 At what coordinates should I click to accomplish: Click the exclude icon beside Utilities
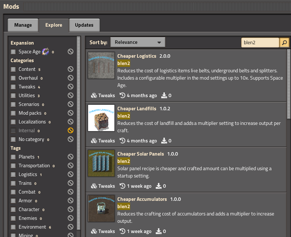pos(71,96)
